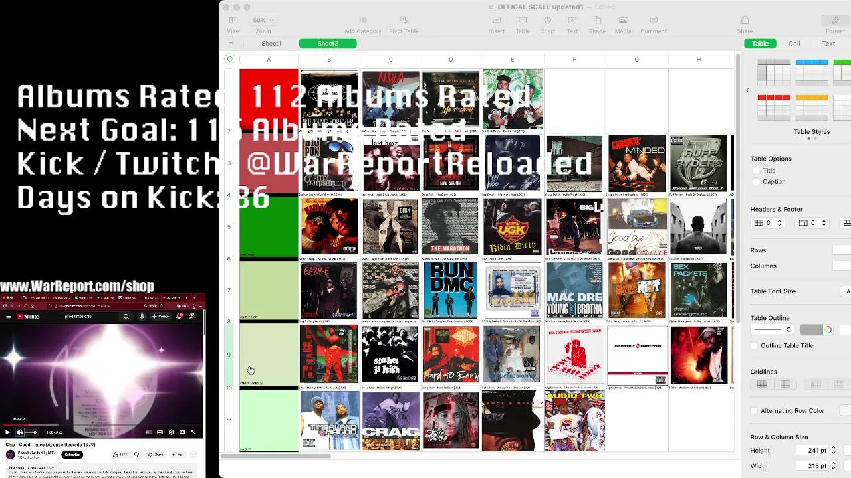Enable the table Title checkbox
This screenshot has width=851, height=478.
click(757, 171)
